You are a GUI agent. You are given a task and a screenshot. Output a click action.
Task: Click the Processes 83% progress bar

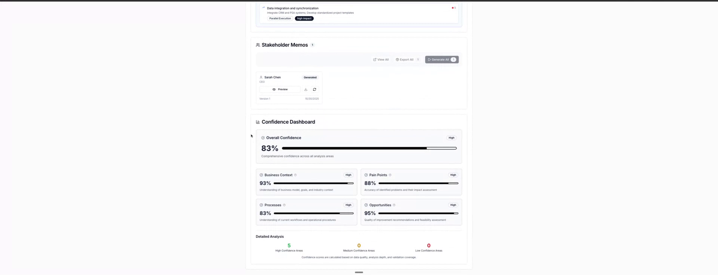[313, 213]
